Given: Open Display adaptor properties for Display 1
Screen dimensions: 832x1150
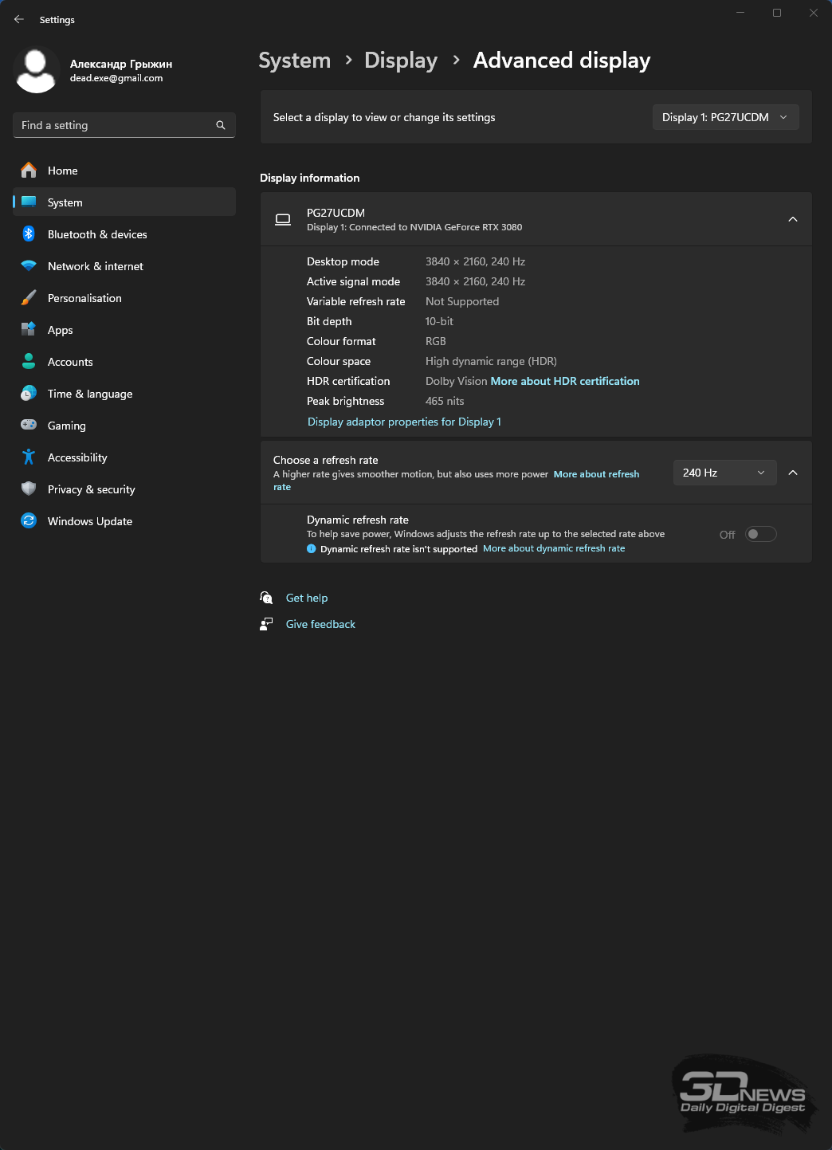Looking at the screenshot, I should pyautogui.click(x=404, y=422).
